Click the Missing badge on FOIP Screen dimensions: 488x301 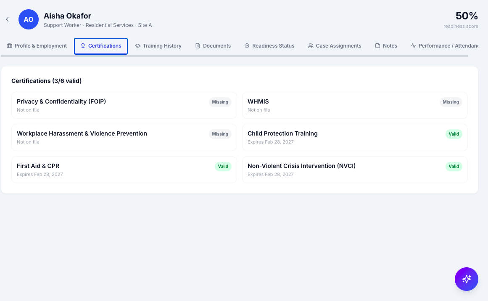[x=220, y=102]
